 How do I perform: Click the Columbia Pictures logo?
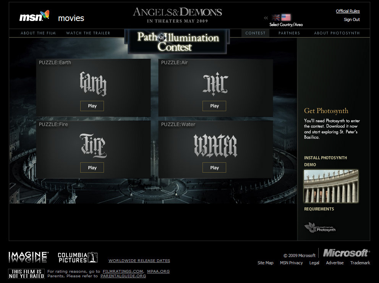77,257
